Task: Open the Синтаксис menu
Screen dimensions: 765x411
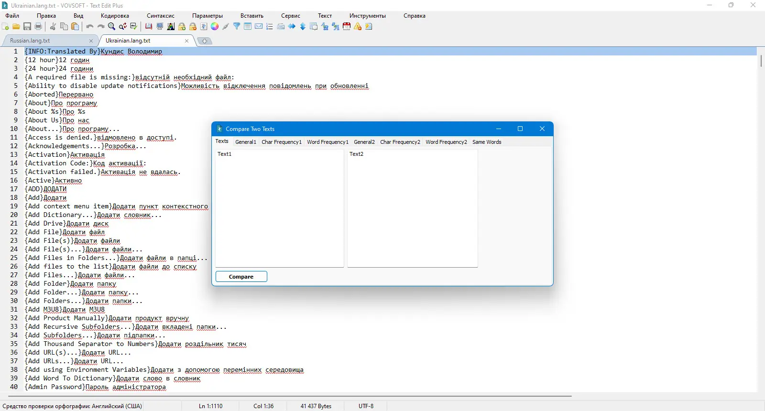Action: [161, 16]
